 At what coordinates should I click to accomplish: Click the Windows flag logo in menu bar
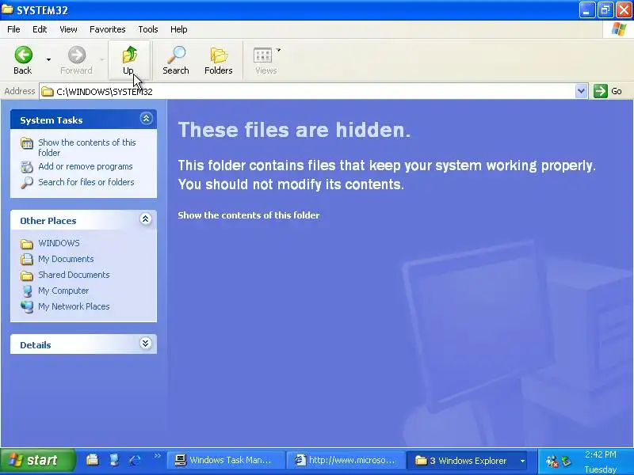(619, 29)
